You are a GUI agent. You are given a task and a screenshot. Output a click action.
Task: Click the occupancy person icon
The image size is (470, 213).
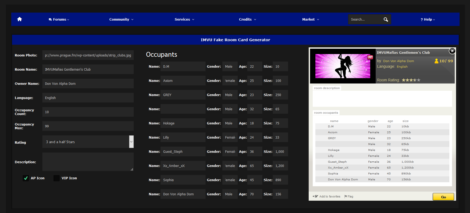[x=436, y=61]
